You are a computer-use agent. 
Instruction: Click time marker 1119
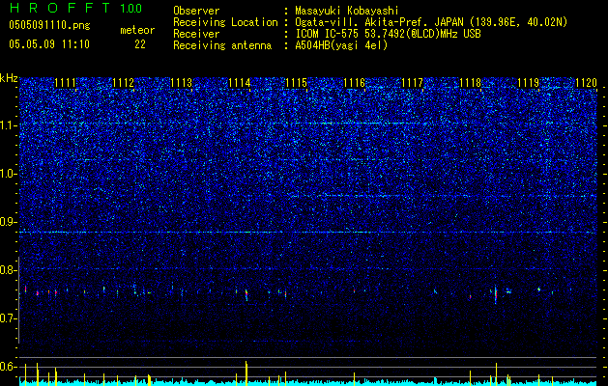coord(528,83)
